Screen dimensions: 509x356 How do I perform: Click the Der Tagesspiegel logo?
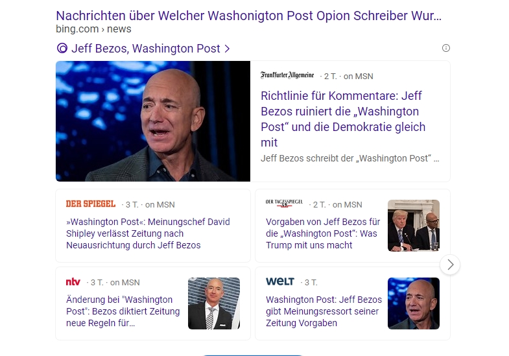284,203
